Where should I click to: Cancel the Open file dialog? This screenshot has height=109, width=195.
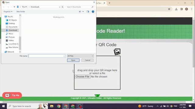click(87, 60)
